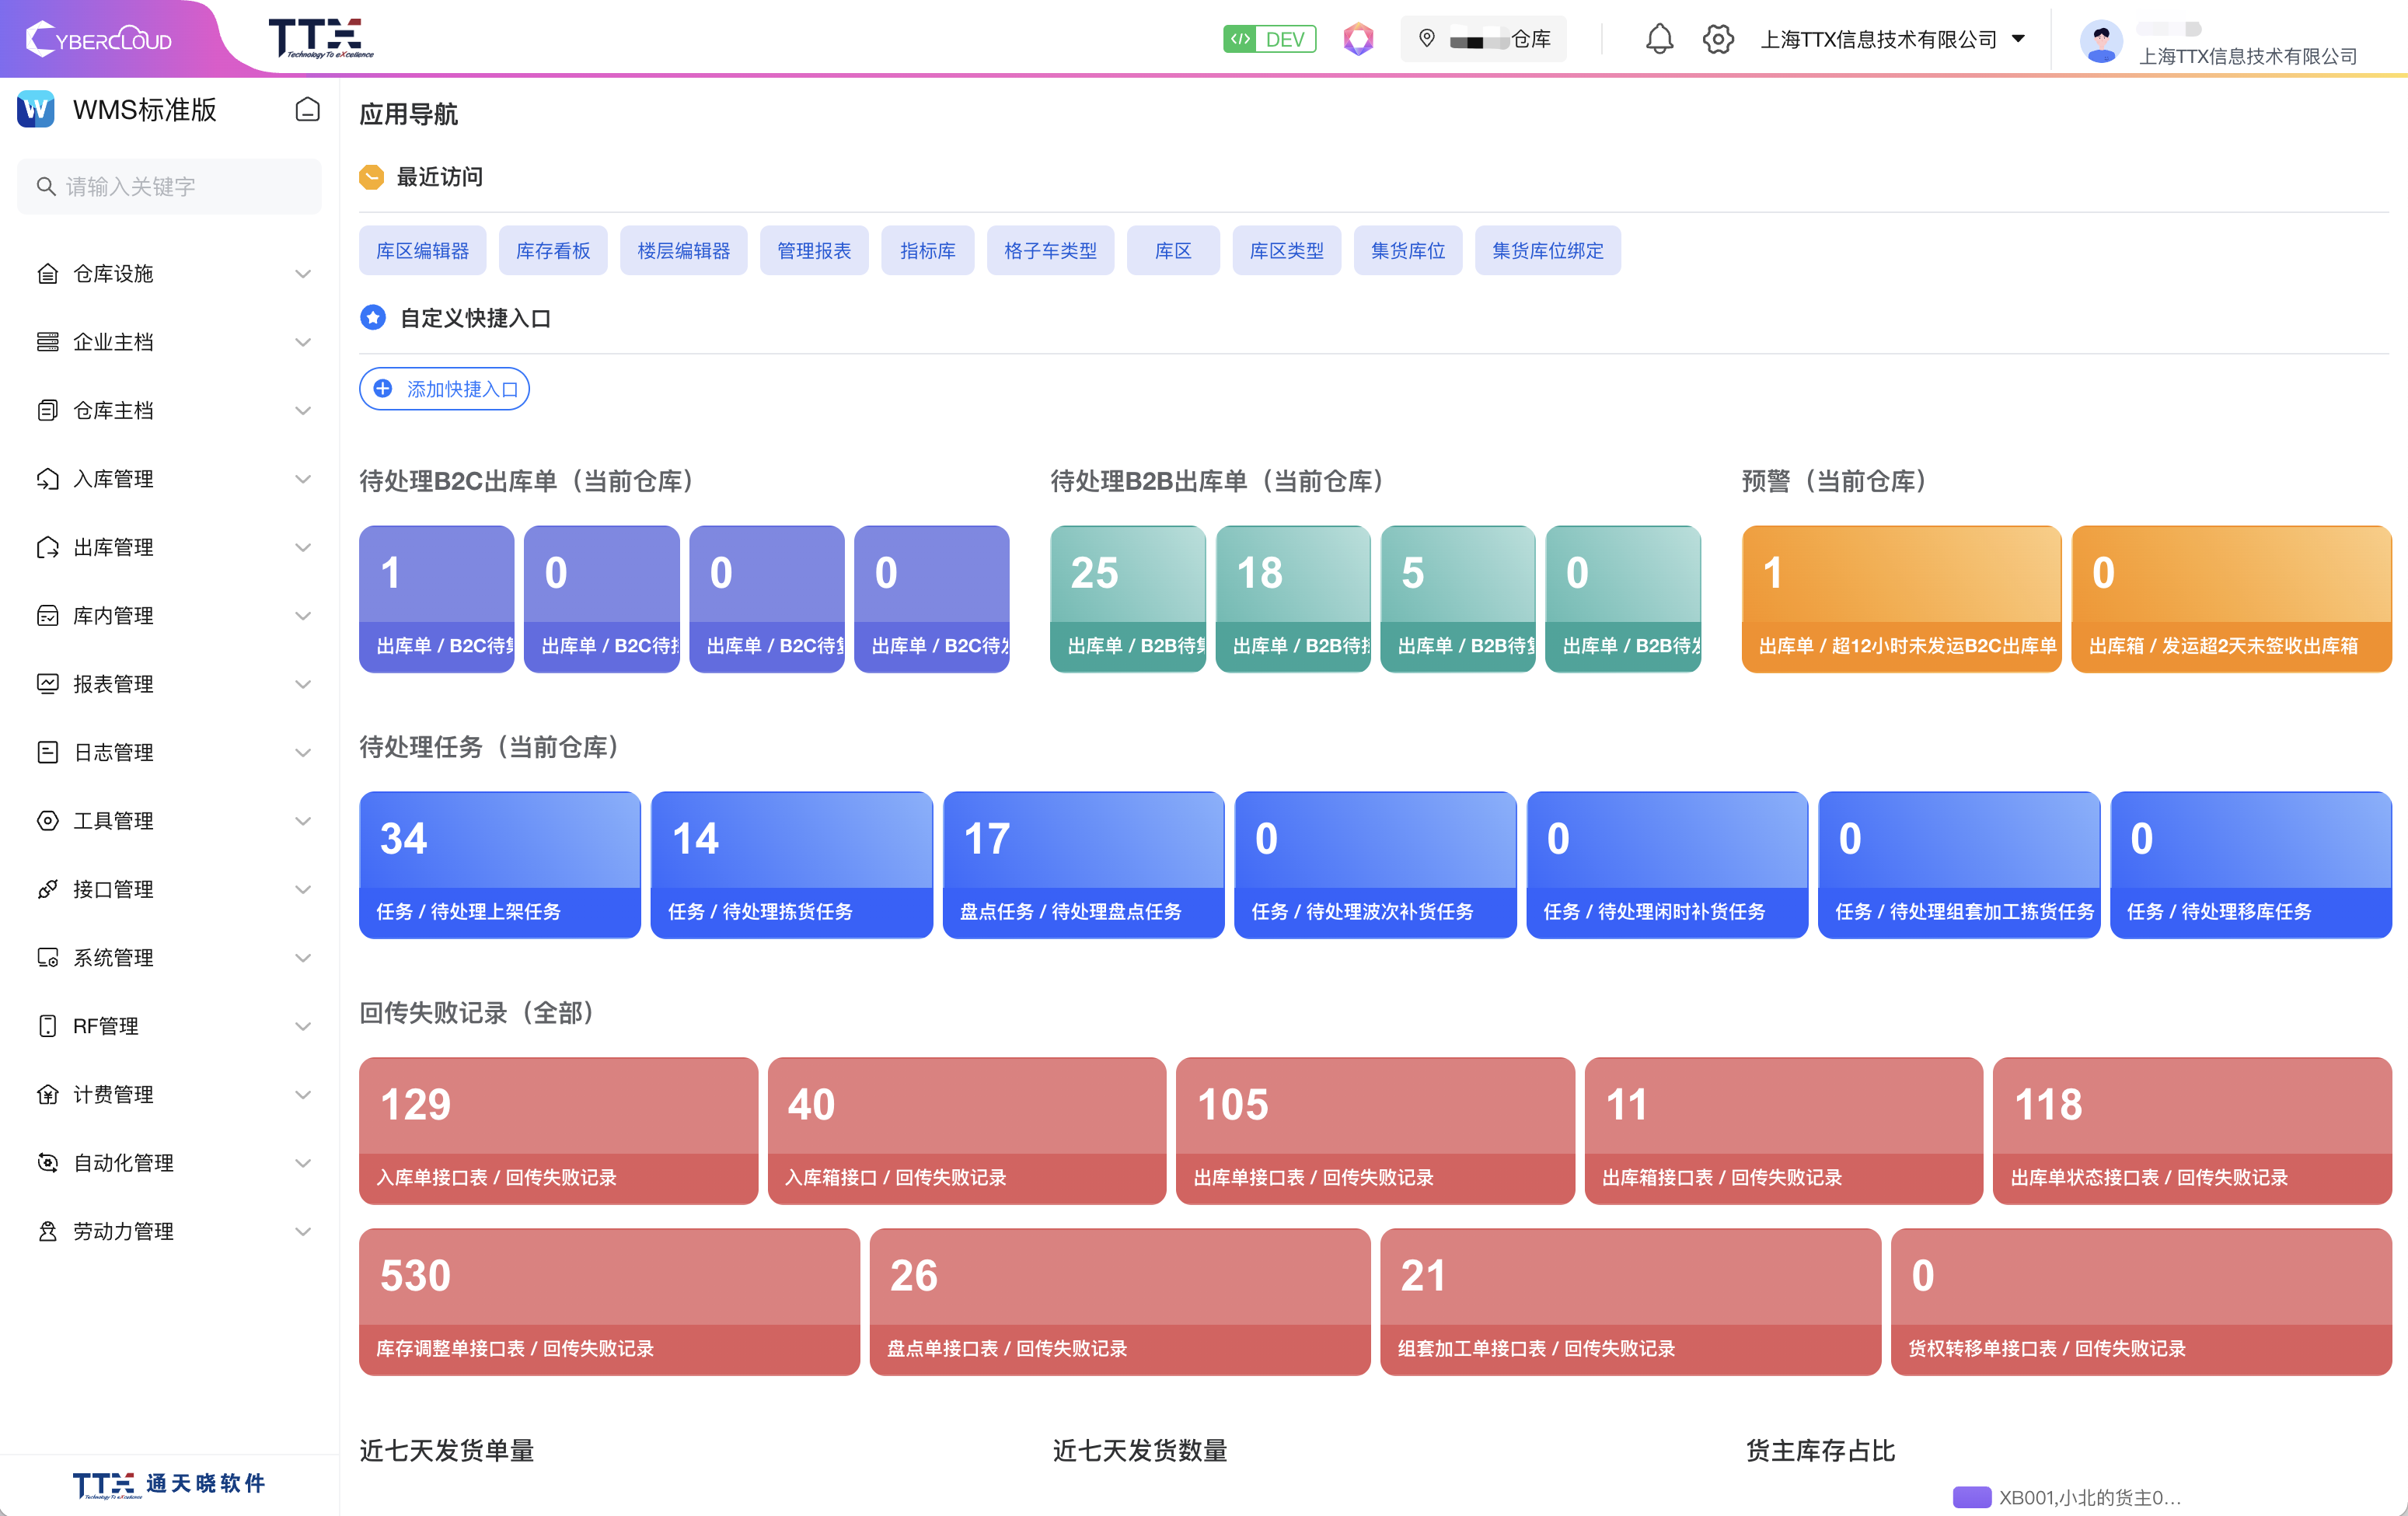Open the settings gear icon
Screen dimensions: 2408x1516
pos(1717,39)
